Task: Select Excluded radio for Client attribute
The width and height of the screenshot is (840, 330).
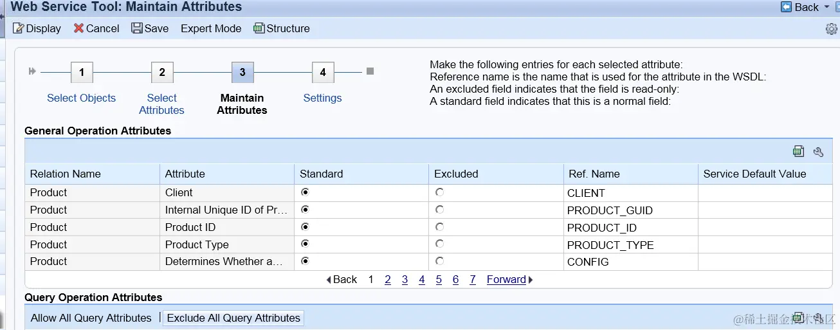Action: point(439,192)
